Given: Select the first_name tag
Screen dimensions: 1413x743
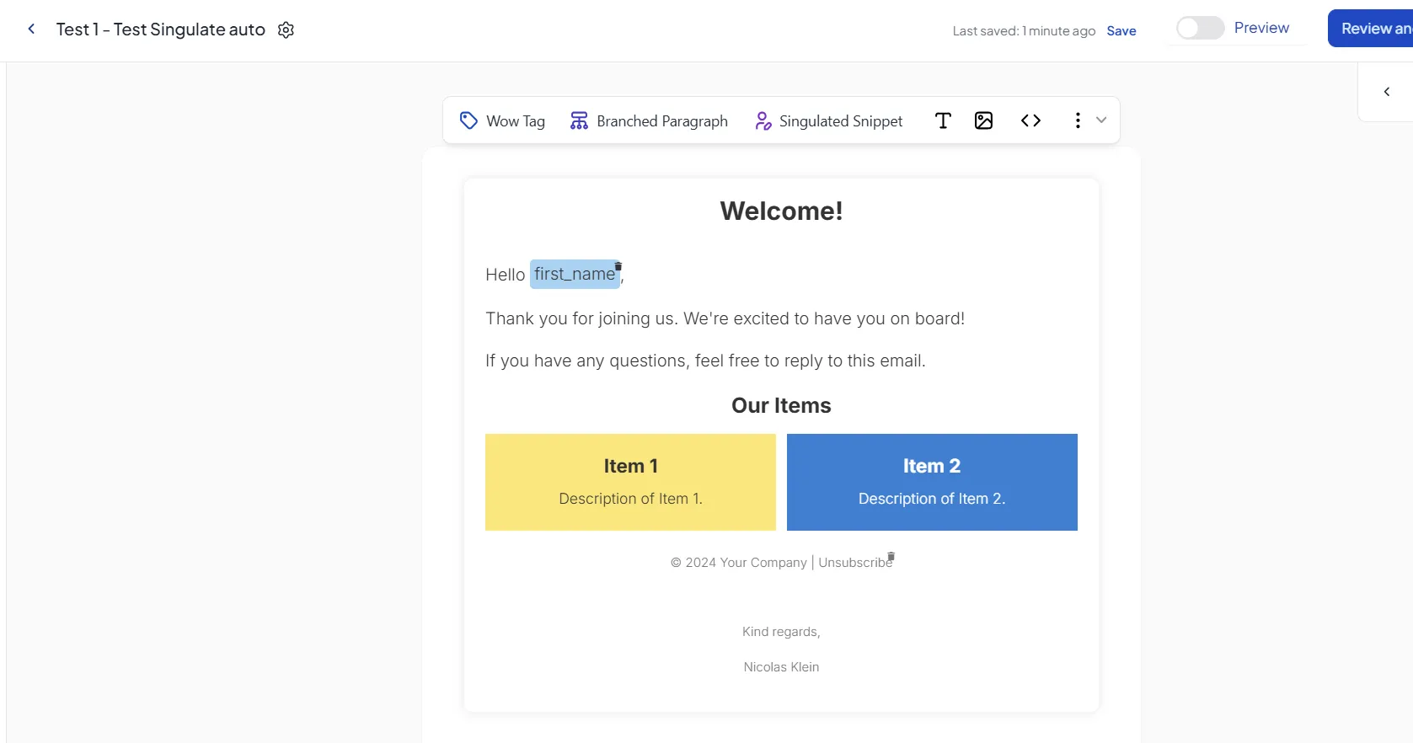Looking at the screenshot, I should [574, 274].
